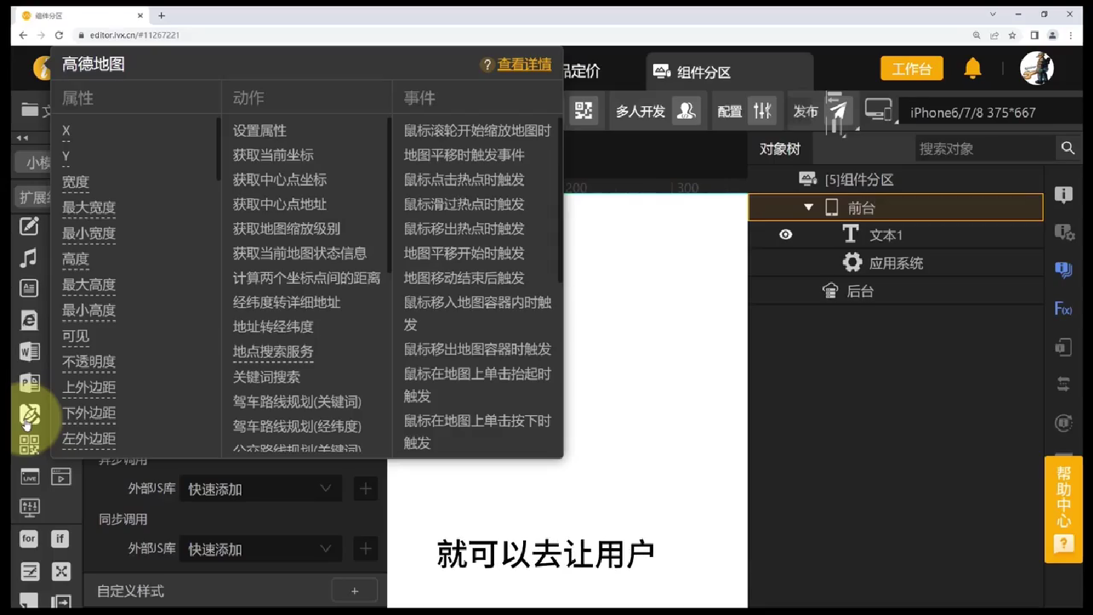Click the search magnifier in object tree
Screen dimensions: 1093x615
pos(1068,149)
